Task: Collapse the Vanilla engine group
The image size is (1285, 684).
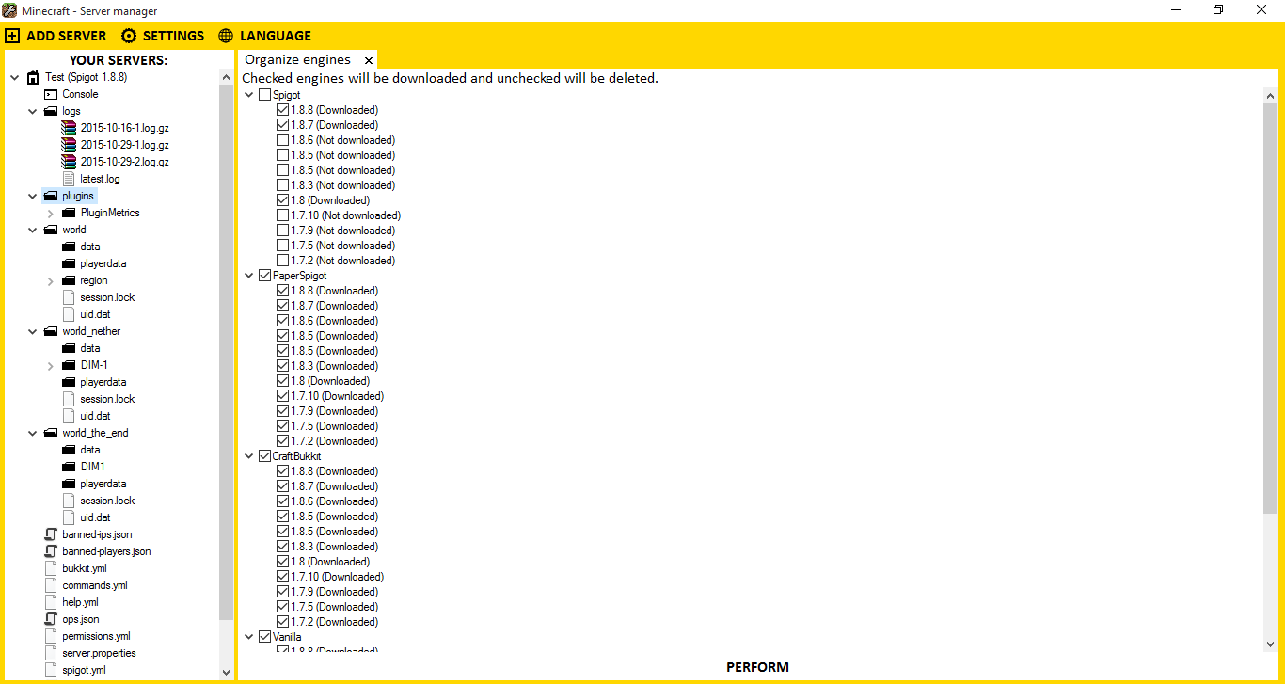Action: [x=248, y=637]
